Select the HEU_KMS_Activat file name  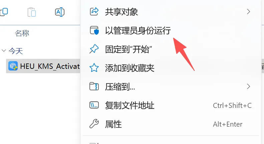(50, 66)
